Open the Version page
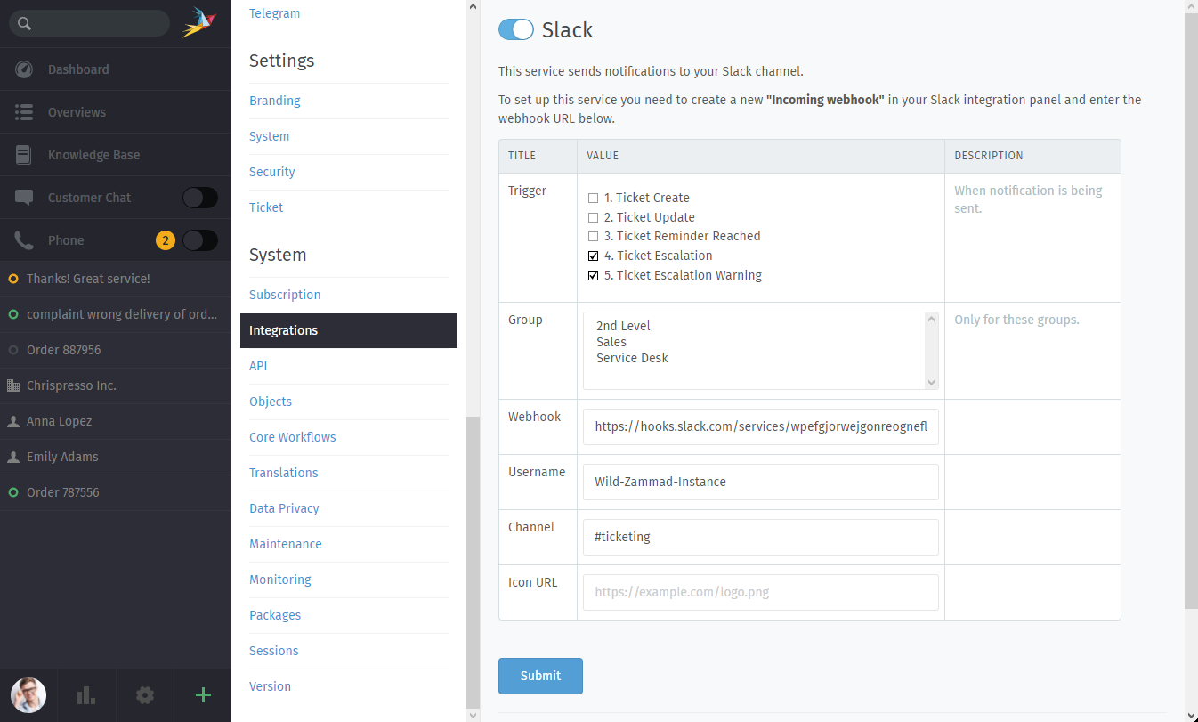 271,686
